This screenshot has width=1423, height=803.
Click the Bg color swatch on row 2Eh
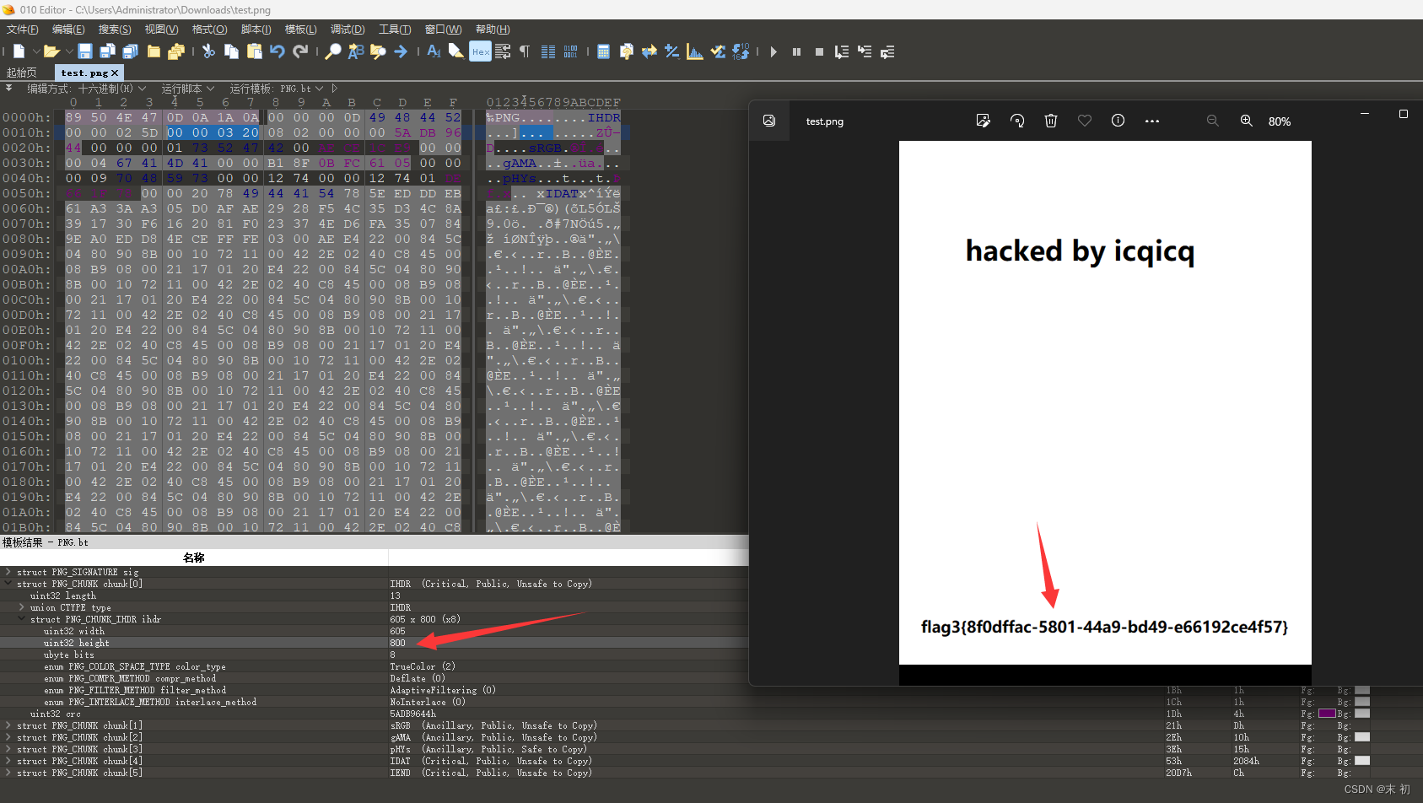pos(1362,737)
